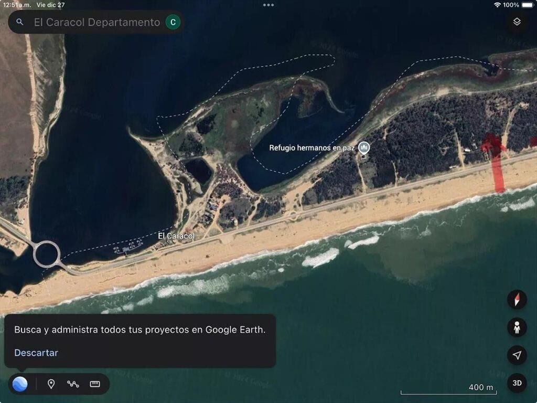The image size is (537, 403).
Task: Open projects via Google Earth logo button
Action: point(20,384)
